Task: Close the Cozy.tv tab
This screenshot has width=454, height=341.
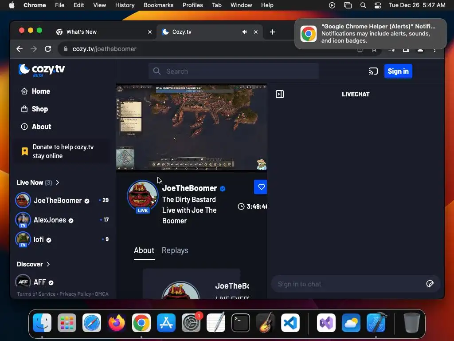Action: click(x=256, y=32)
